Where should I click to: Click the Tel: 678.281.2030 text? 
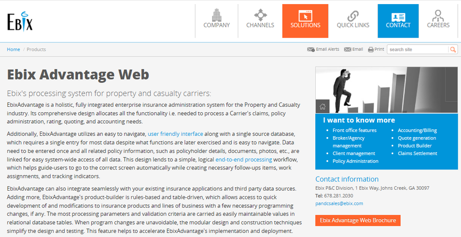point(334,196)
